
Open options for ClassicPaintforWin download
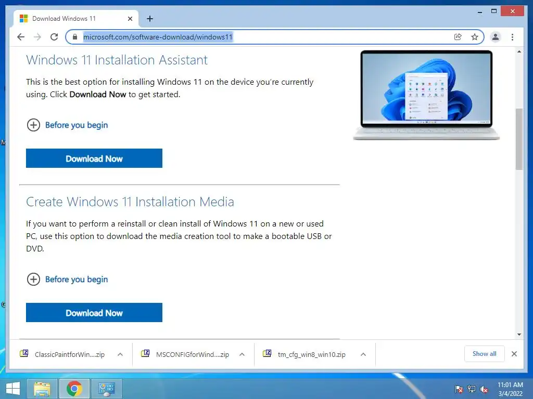120,354
